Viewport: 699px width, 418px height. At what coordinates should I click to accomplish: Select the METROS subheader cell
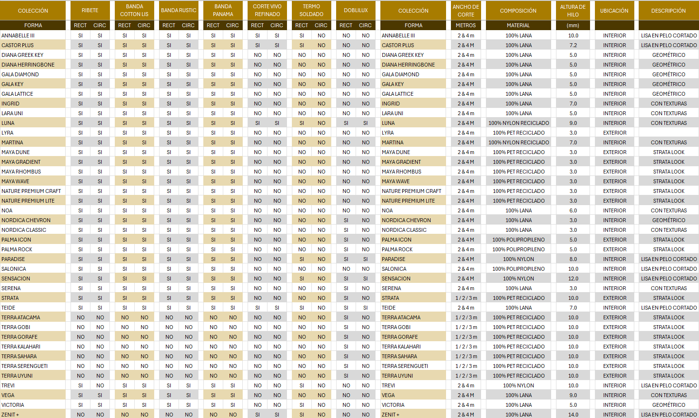click(x=466, y=25)
